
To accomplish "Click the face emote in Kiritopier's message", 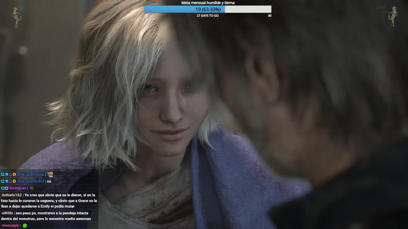I will (x=32, y=188).
